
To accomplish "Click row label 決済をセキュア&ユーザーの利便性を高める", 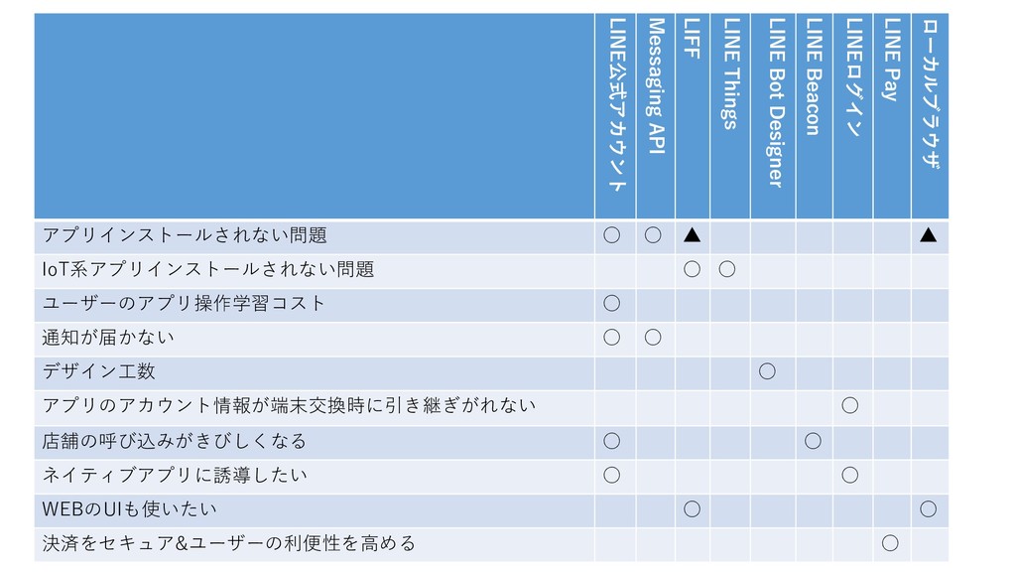I will (x=229, y=543).
